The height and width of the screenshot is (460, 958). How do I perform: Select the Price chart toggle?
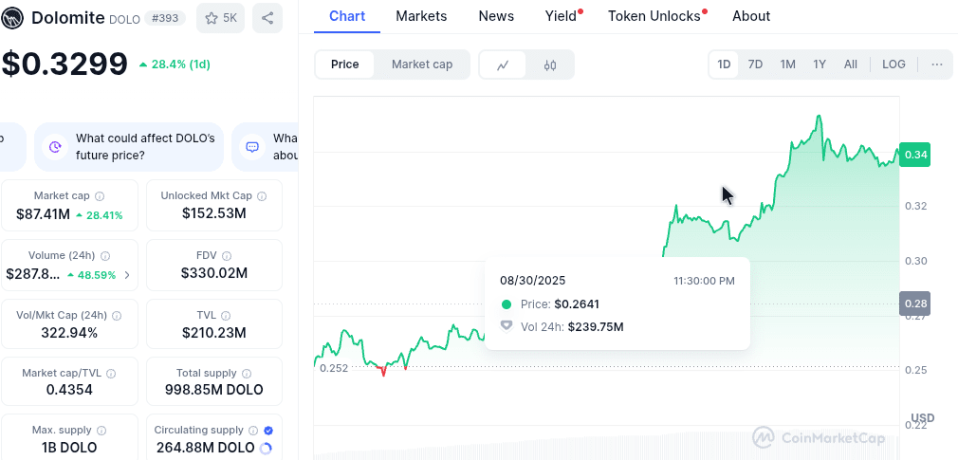344,64
